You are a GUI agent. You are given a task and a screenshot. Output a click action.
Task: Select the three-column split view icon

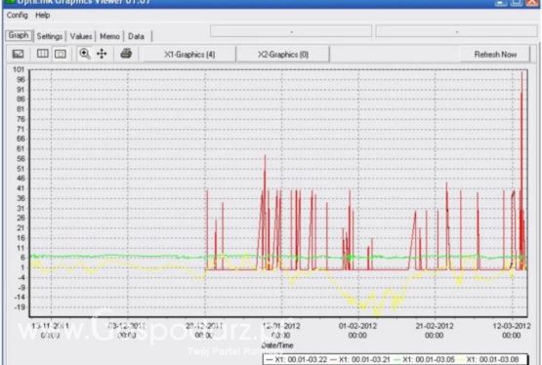point(43,54)
